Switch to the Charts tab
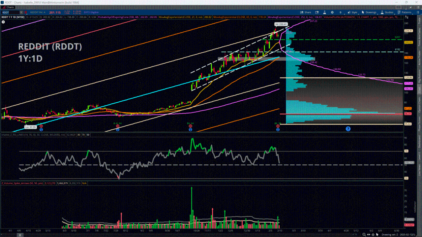The image size is (422, 237). point(8,7)
